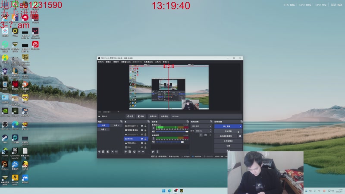Move the selected scene down
This screenshot has height=194, width=345.
(116, 152)
